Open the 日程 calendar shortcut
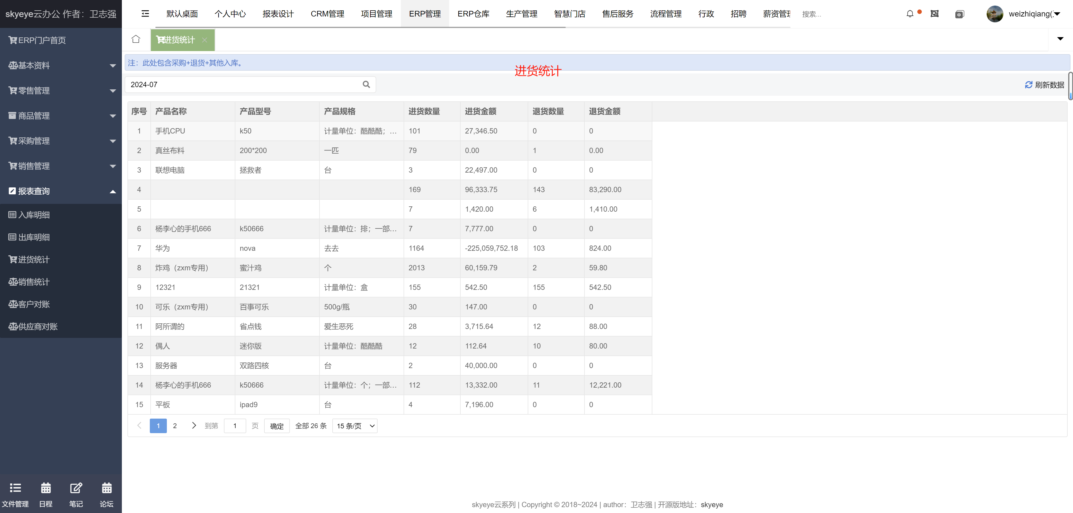The height and width of the screenshot is (513, 1073). pyautogui.click(x=46, y=494)
